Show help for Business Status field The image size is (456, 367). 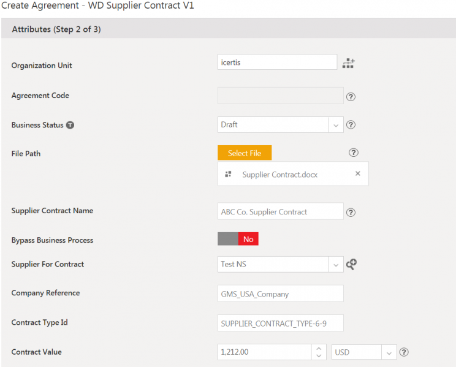tap(351, 125)
